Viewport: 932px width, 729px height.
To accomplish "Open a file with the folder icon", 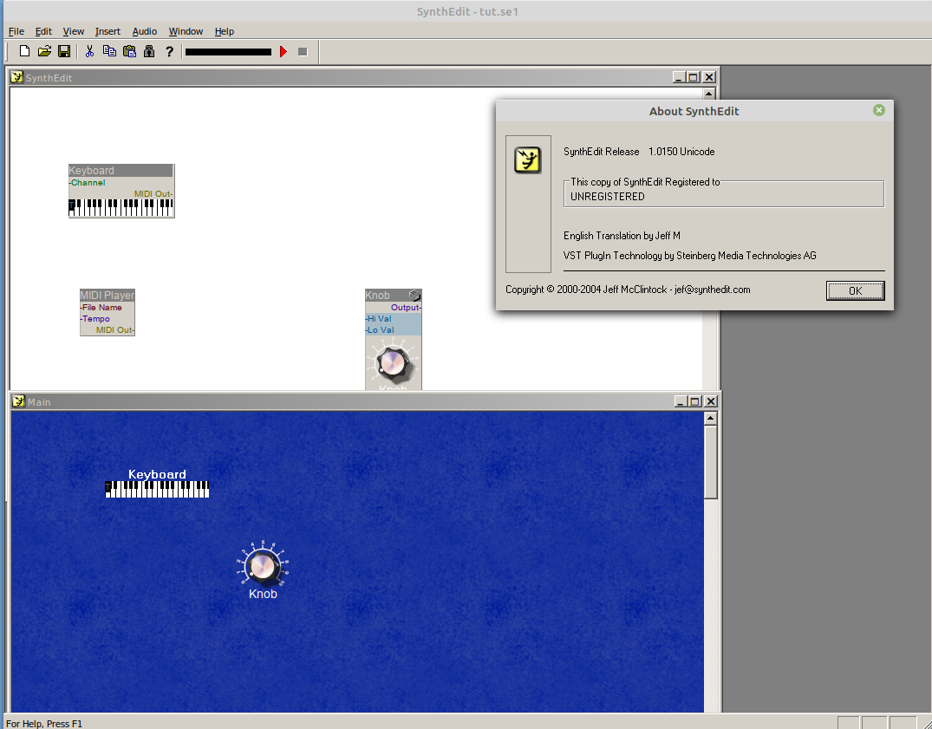I will [44, 52].
